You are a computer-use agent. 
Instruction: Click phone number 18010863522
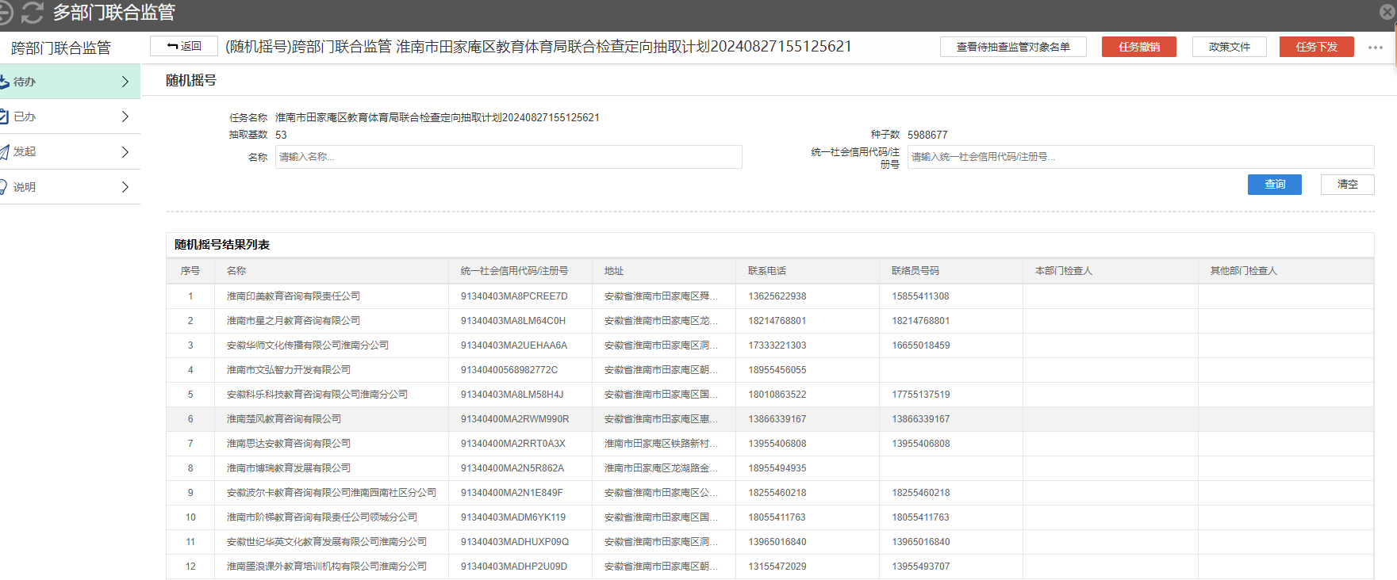(777, 395)
